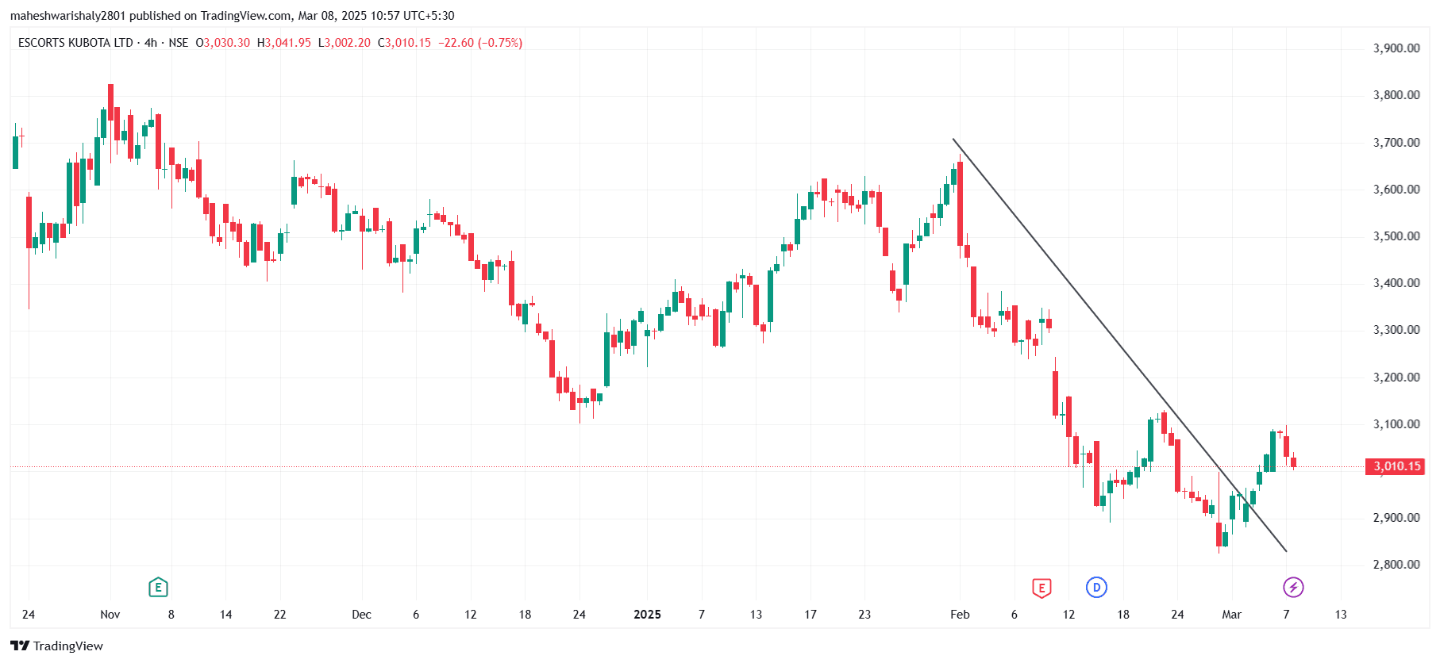Click the TradingView logo at bottom
Screen dimensions: 1440x663
(56, 646)
